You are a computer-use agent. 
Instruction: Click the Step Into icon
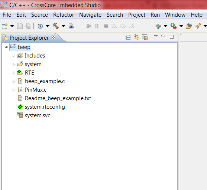pyautogui.click(x=114, y=26)
